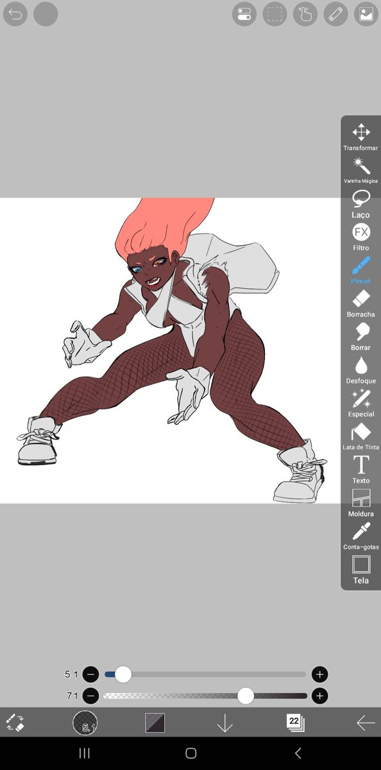Viewport: 381px width, 770px height.
Task: Increase brush size with plus button
Action: pyautogui.click(x=319, y=674)
